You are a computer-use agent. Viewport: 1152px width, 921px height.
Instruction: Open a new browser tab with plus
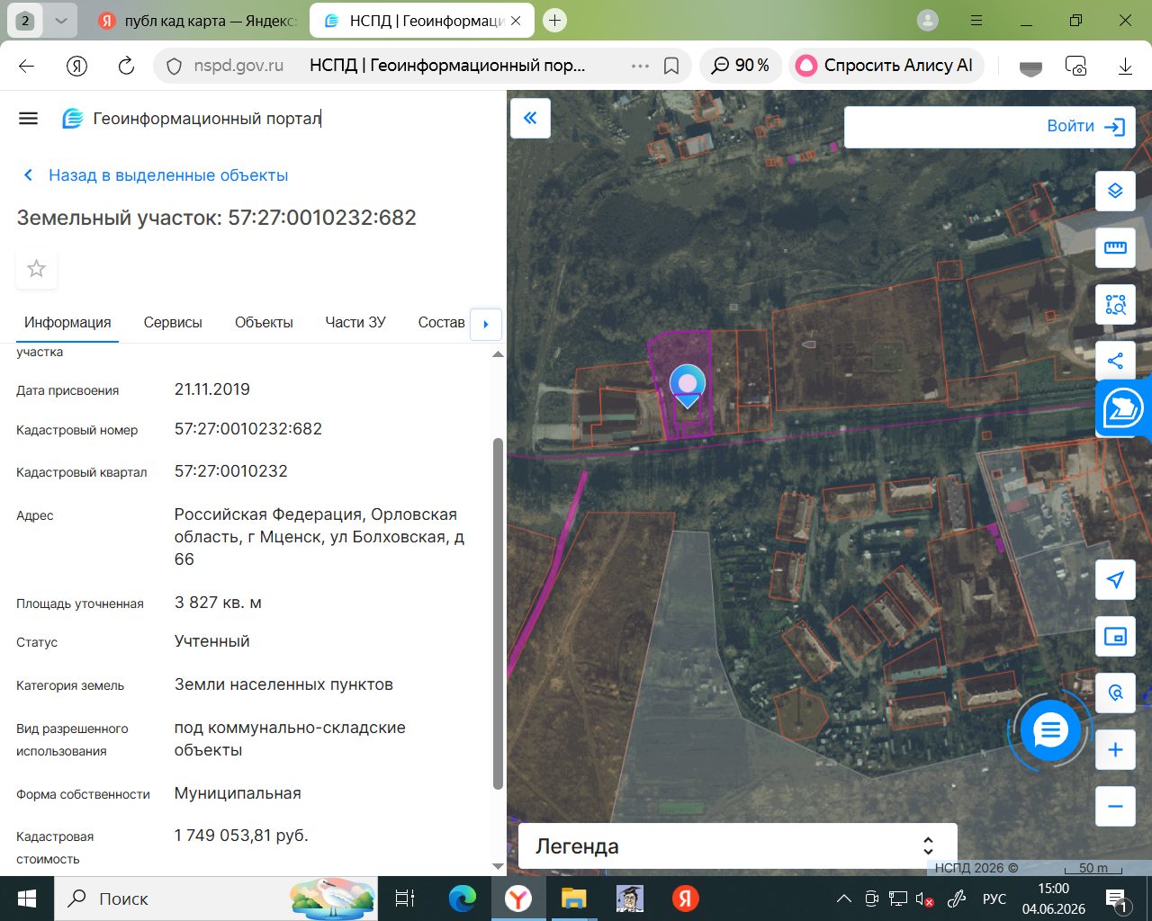[555, 20]
